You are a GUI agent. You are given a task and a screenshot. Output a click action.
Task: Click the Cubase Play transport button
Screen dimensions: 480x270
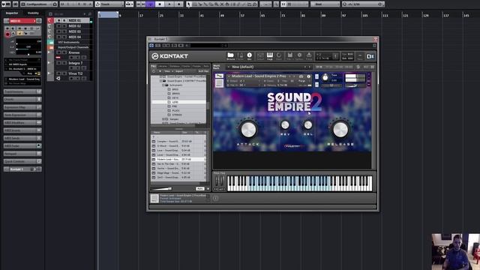[169, 4]
